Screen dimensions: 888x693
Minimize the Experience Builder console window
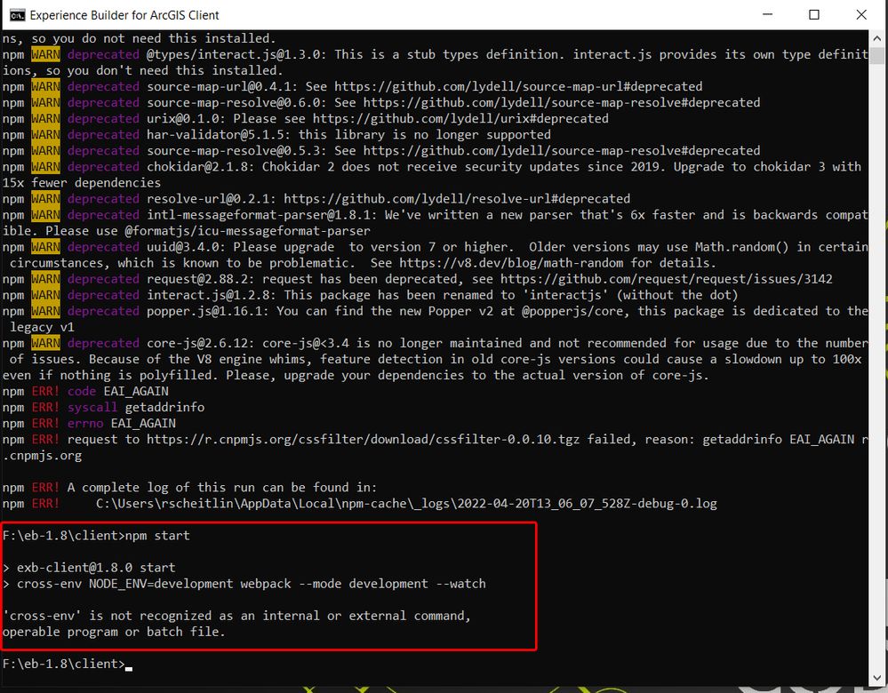click(767, 15)
